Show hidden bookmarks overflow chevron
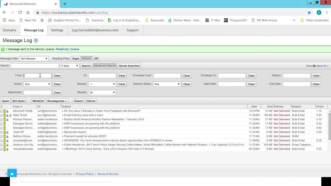This screenshot has height=186, width=331. coord(294,20)
